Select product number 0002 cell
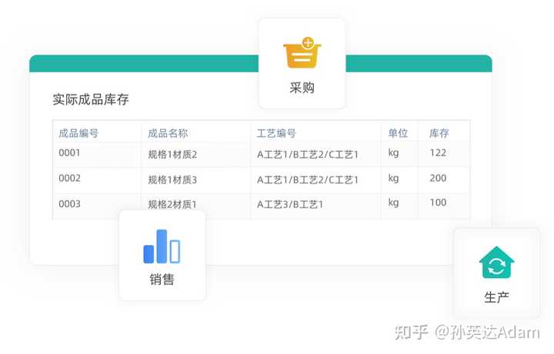554x354 pixels. pyautogui.click(x=69, y=178)
